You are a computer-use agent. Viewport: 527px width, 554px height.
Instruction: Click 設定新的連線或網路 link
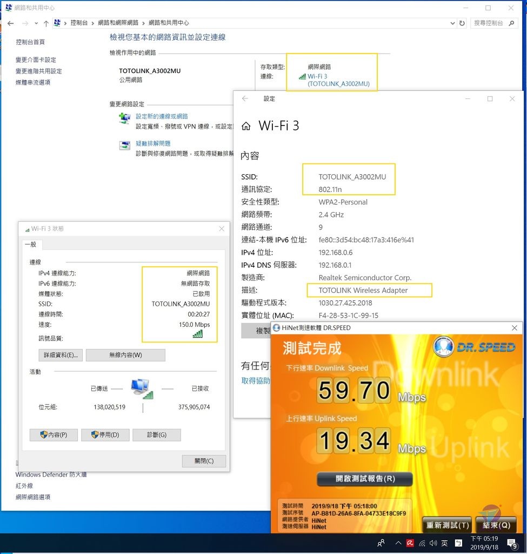point(162,116)
